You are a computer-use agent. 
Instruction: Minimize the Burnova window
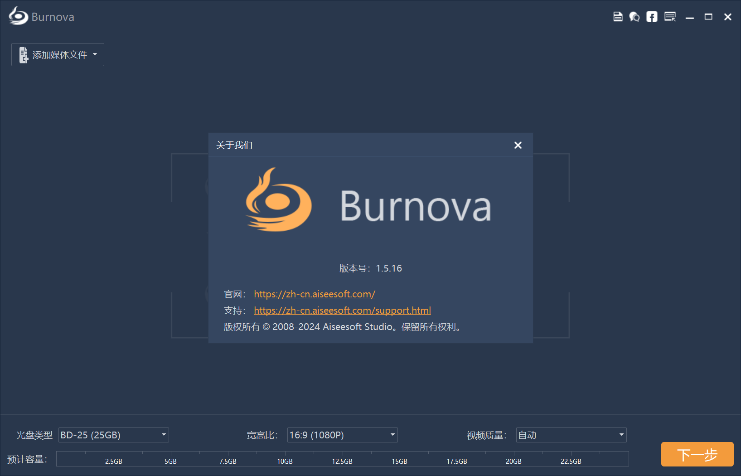click(690, 17)
